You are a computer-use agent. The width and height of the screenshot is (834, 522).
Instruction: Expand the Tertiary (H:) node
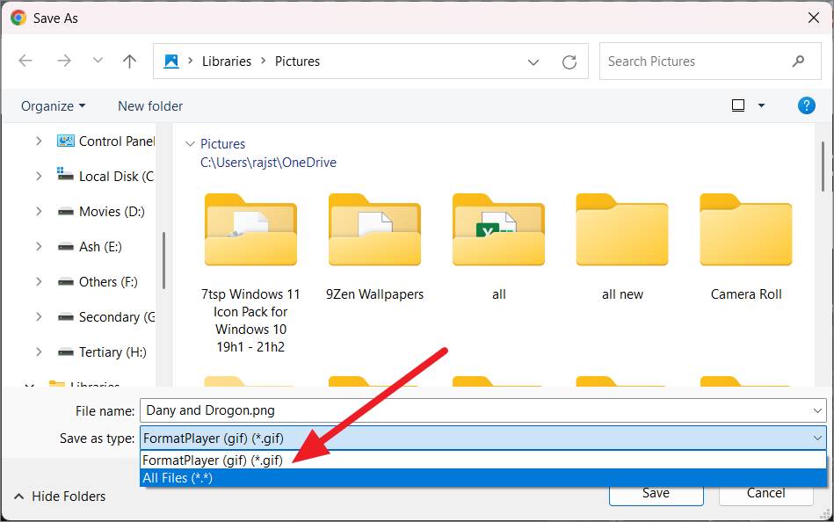[x=39, y=352]
